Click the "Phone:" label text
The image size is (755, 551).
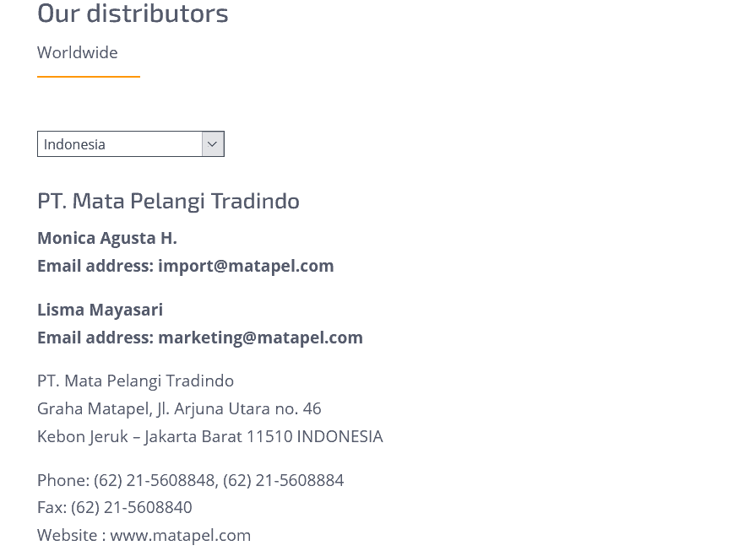click(62, 480)
